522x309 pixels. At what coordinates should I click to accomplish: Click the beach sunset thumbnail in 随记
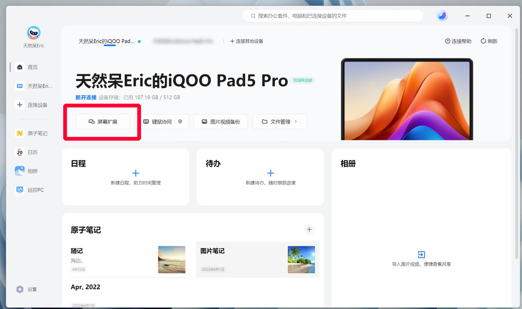pos(172,260)
